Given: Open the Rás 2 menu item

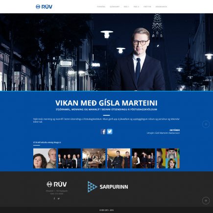Looking at the screenshot, I should pos(136,7).
